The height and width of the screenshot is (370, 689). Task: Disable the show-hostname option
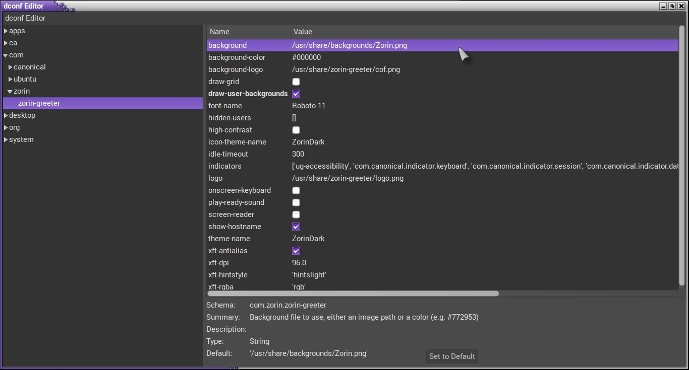(x=296, y=227)
